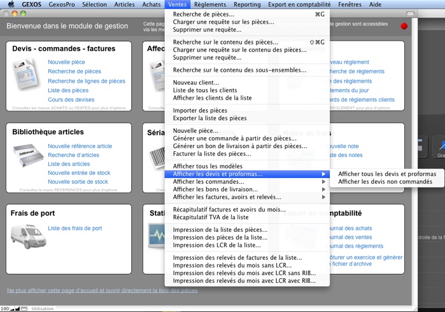Open Export en comptabilité menu
This screenshot has width=445, height=312.
click(299, 4)
